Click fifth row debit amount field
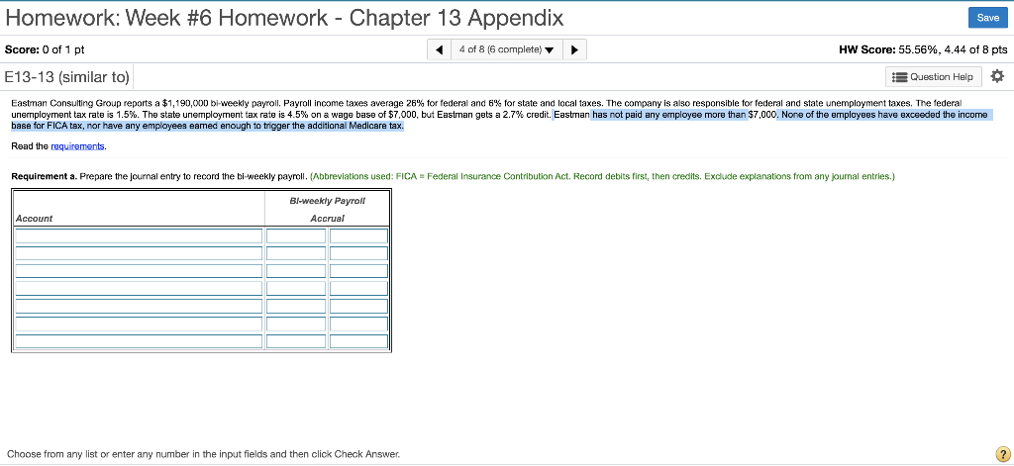Screen dimensions: 1014x466 coord(296,306)
